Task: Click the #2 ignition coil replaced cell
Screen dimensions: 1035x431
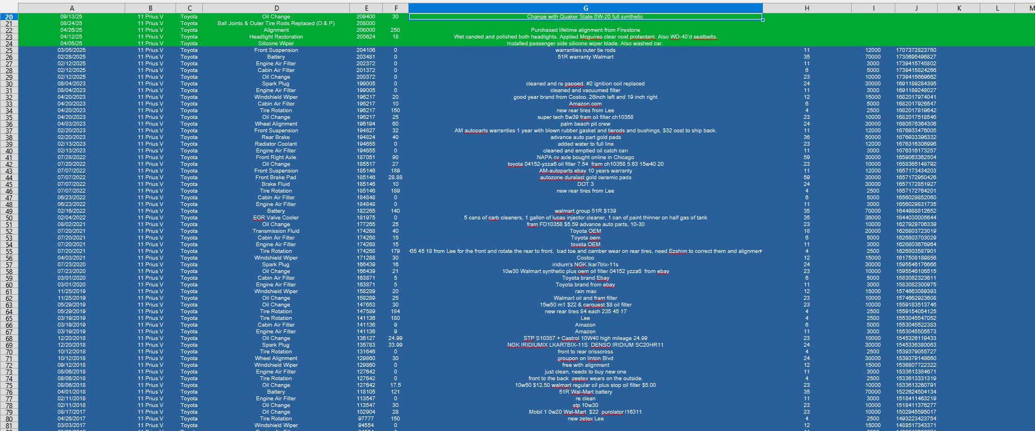Action: (x=586, y=84)
